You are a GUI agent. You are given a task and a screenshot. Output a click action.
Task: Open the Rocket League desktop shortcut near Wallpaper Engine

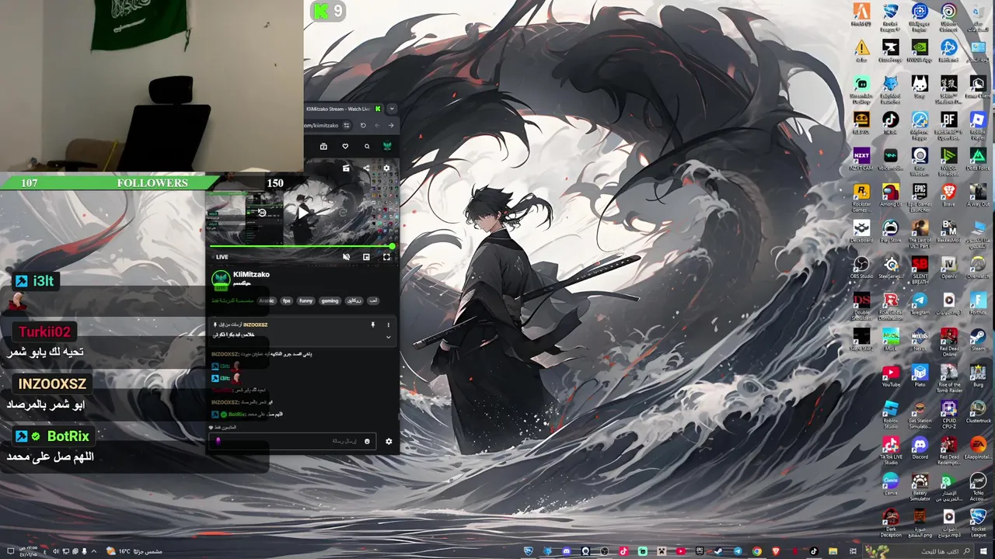coord(890,16)
